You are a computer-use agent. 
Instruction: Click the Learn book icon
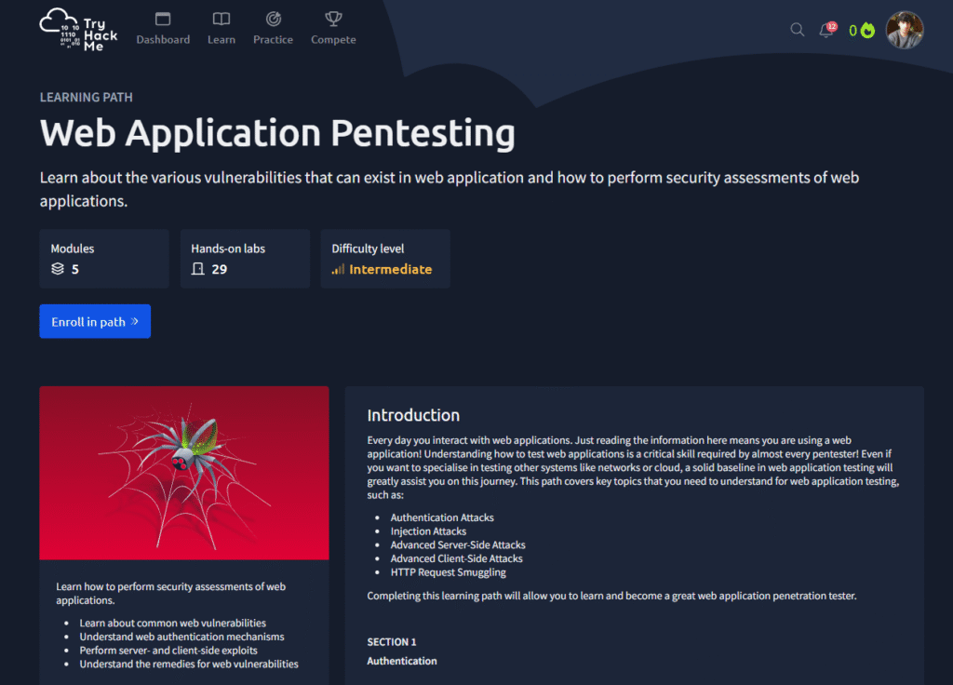coord(221,19)
